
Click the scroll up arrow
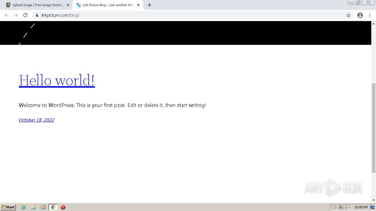coord(374,23)
